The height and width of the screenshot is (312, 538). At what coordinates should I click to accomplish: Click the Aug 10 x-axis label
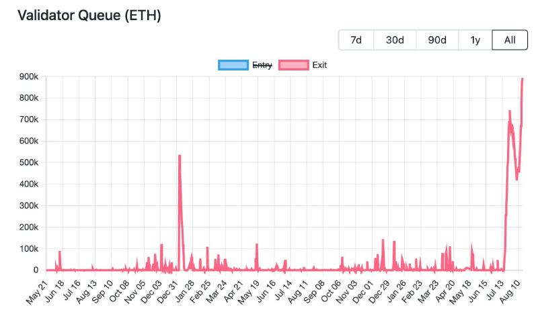[x=512, y=292]
